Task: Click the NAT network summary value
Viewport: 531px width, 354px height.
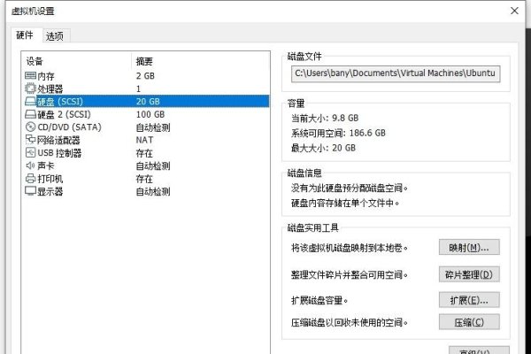Action: tap(144, 140)
